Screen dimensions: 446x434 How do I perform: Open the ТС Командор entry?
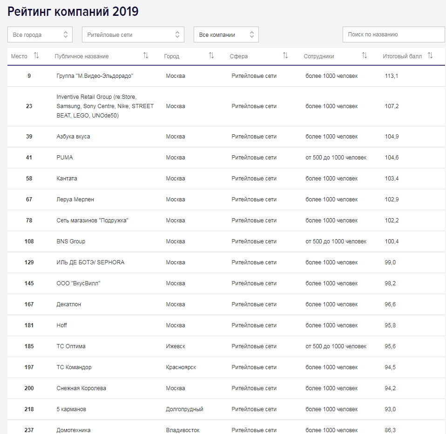[74, 367]
